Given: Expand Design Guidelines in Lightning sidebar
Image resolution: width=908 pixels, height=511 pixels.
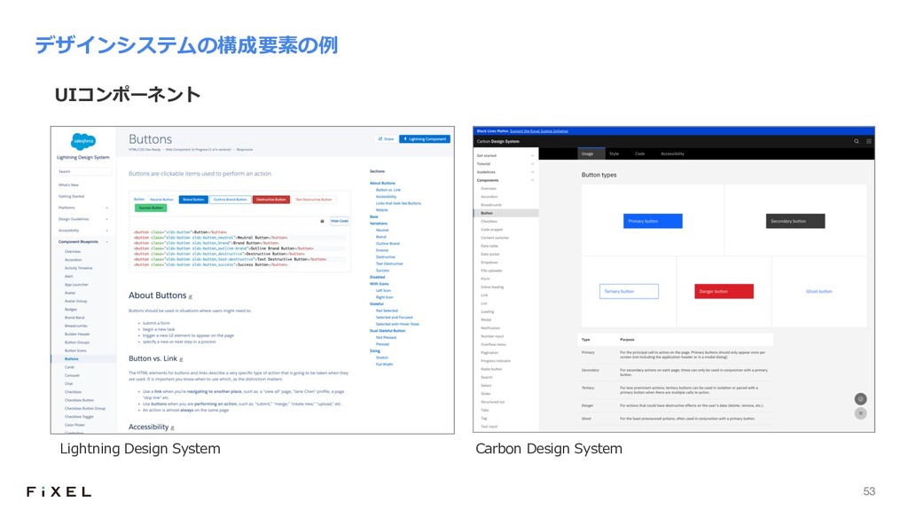Looking at the screenshot, I should click(x=106, y=219).
